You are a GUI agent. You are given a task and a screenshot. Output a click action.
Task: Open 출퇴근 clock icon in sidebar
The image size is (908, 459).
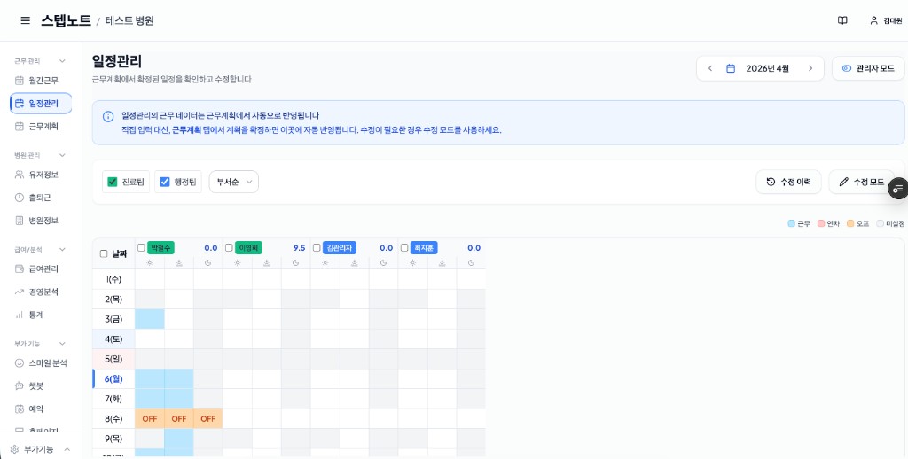tap(20, 198)
